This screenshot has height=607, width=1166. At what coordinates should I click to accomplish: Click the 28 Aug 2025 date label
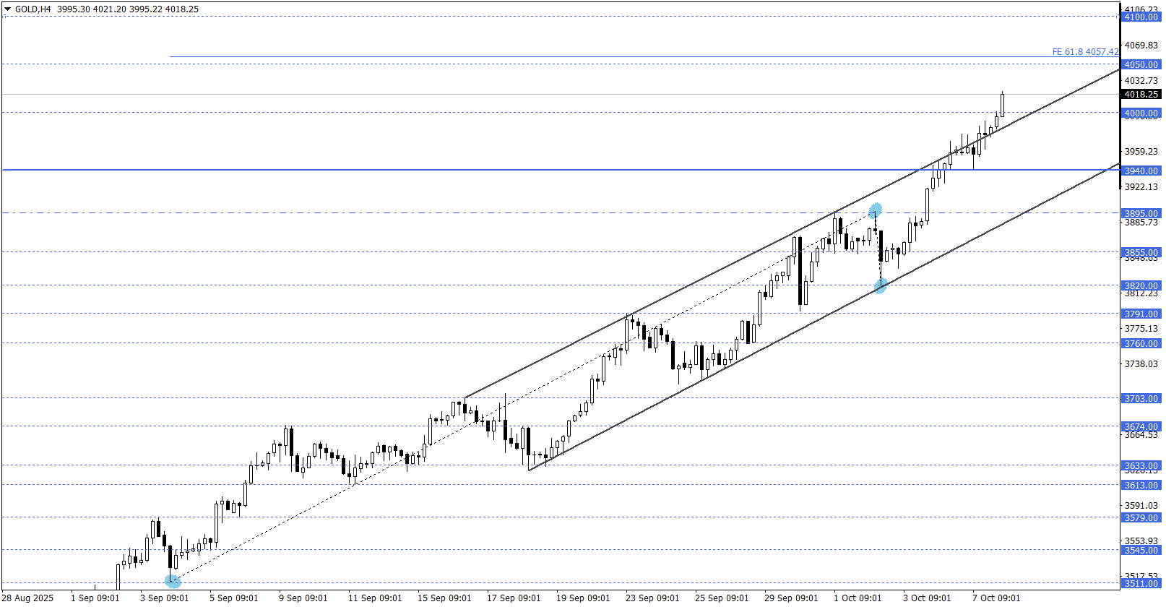coord(29,598)
